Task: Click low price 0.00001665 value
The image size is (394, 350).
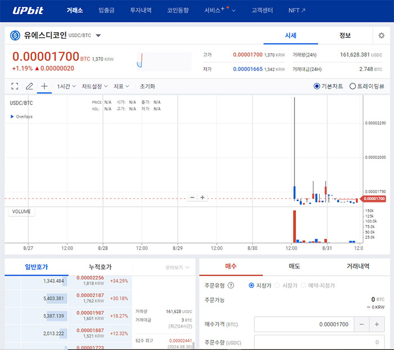Action: (248, 69)
